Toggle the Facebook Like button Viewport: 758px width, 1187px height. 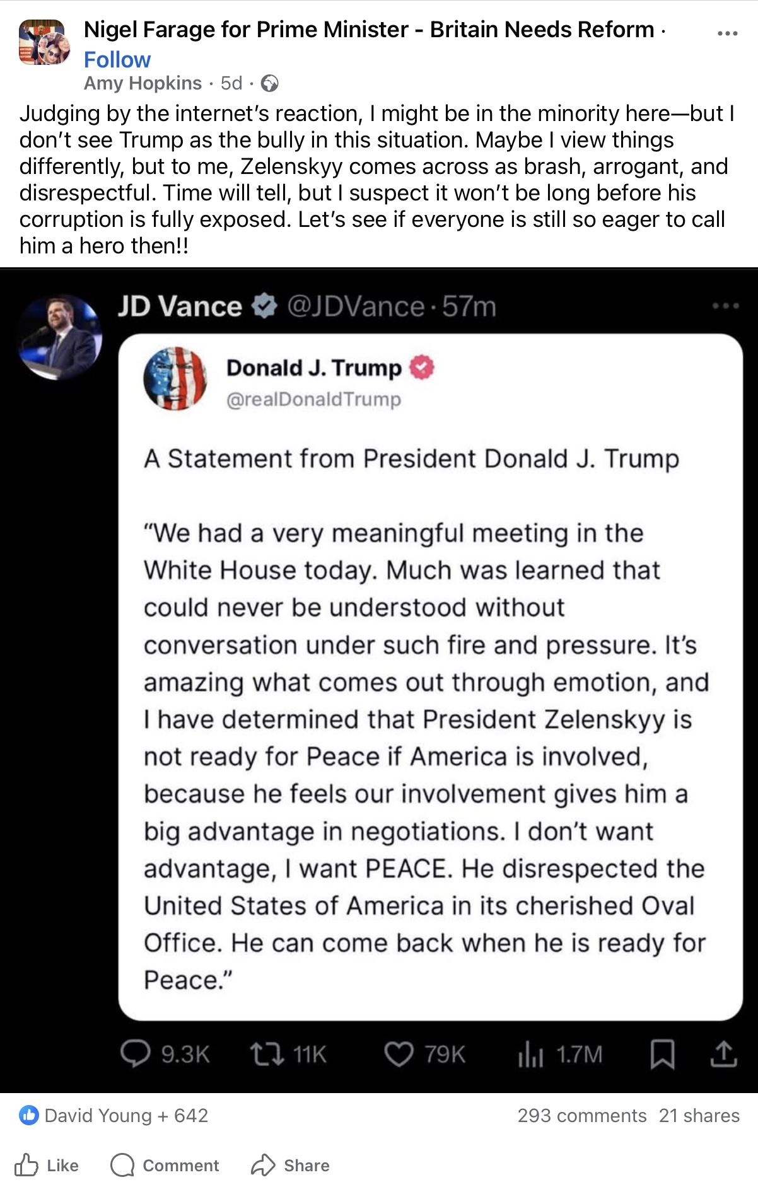47,1165
